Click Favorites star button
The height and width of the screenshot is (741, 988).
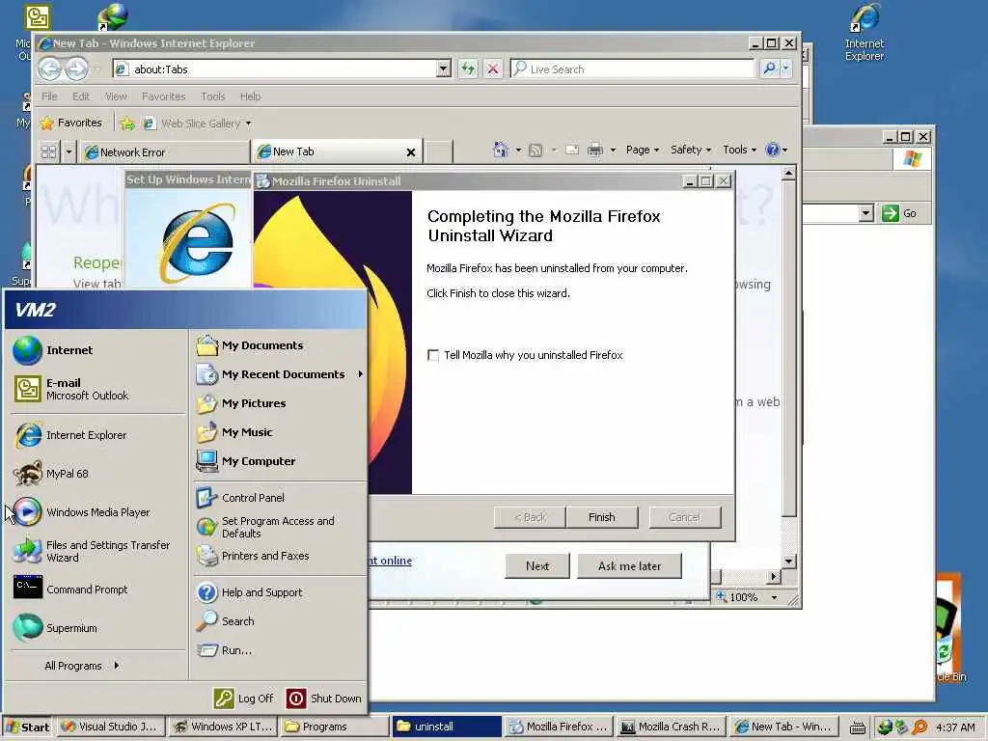70,123
